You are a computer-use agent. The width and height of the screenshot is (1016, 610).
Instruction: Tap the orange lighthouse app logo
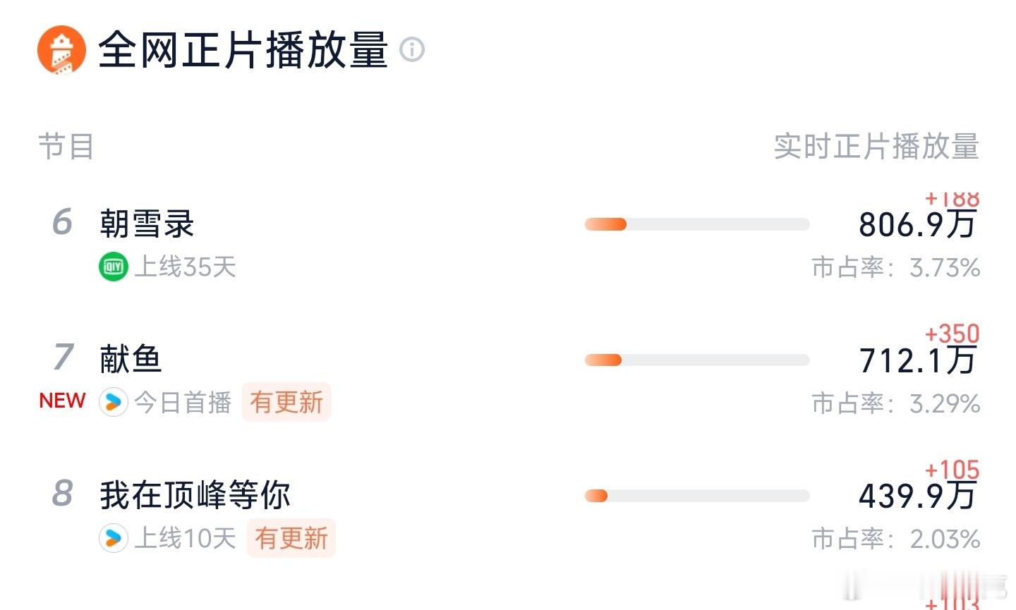click(x=61, y=50)
